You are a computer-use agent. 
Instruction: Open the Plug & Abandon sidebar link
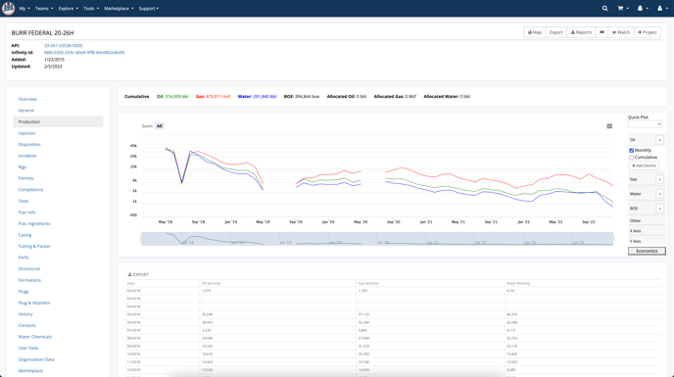tap(34, 303)
